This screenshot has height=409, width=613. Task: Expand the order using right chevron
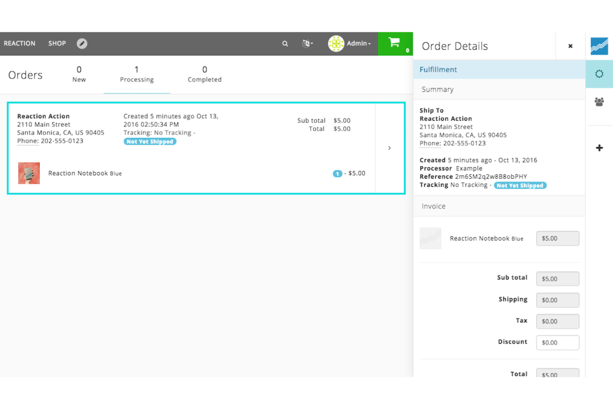point(389,148)
